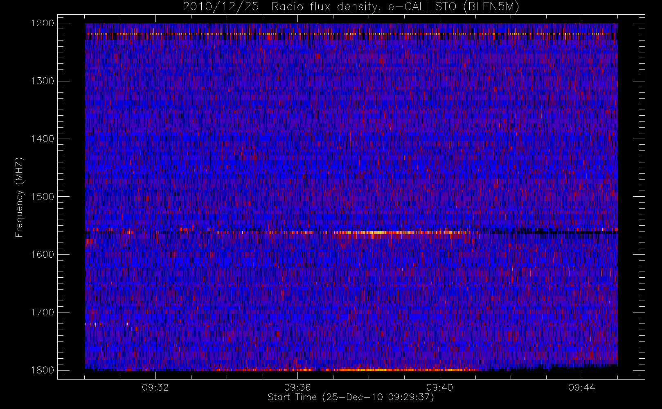Click the 09:32 time axis label

pos(155,387)
